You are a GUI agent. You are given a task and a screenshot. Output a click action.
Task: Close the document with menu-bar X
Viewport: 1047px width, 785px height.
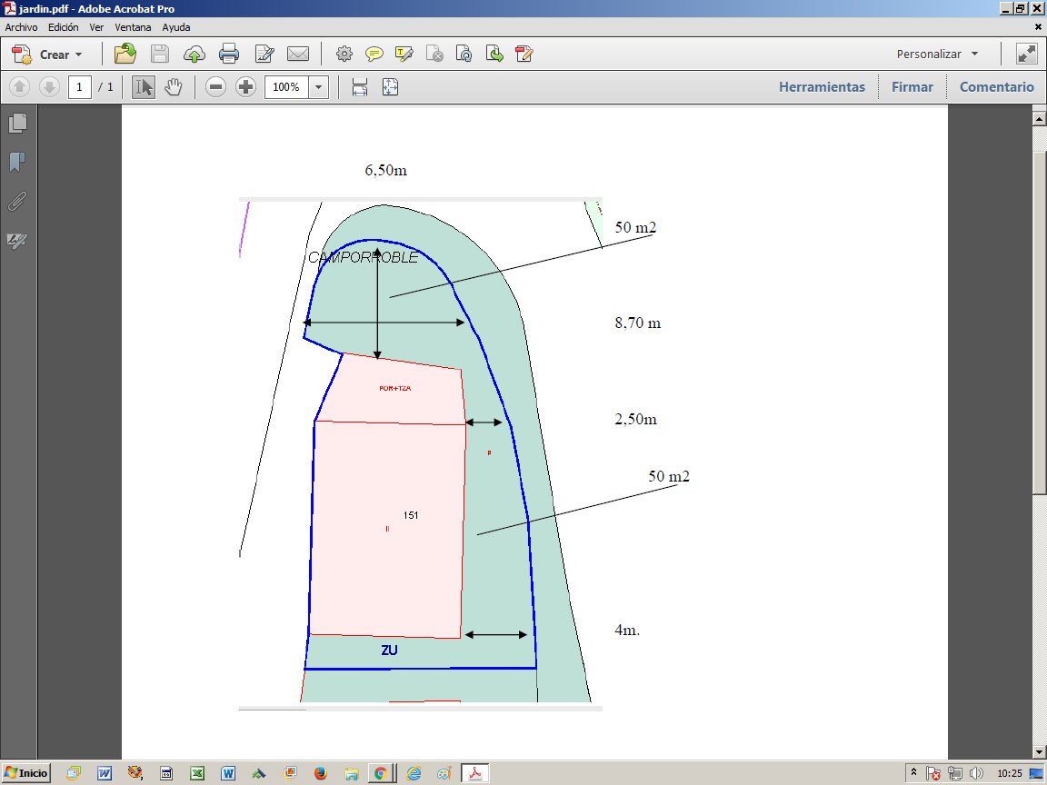1038,27
